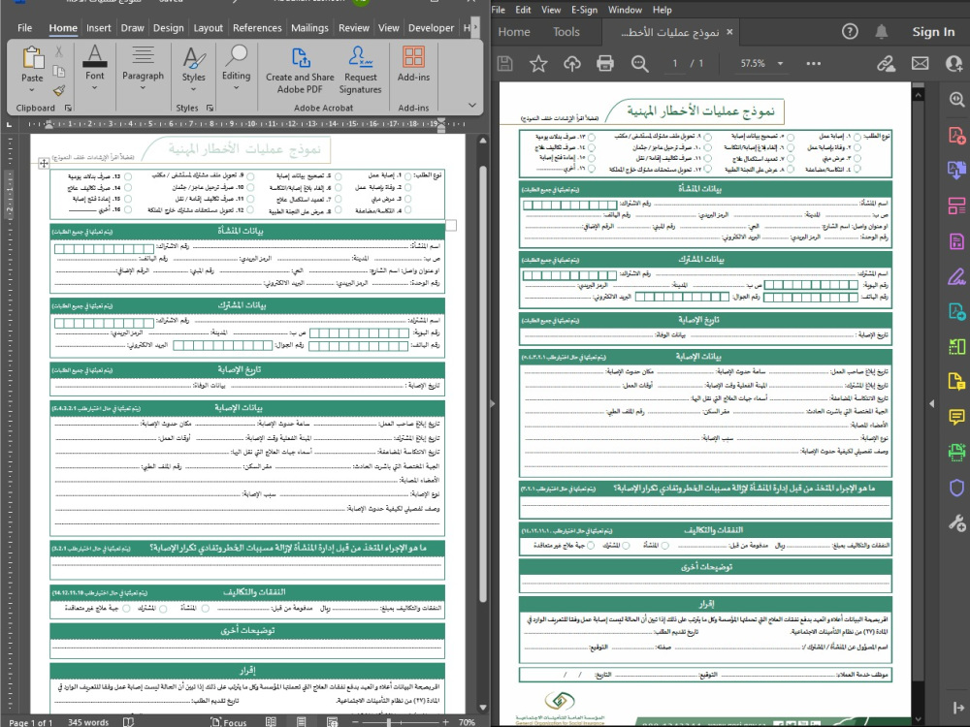Click the 345 words count in status bar

[x=88, y=722]
